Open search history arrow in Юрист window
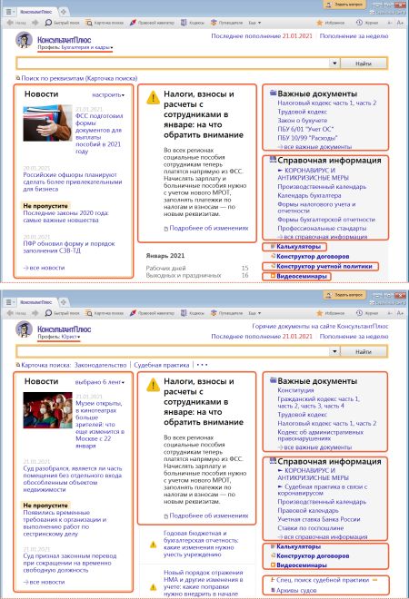This screenshot has height=599, width=409. [334, 351]
